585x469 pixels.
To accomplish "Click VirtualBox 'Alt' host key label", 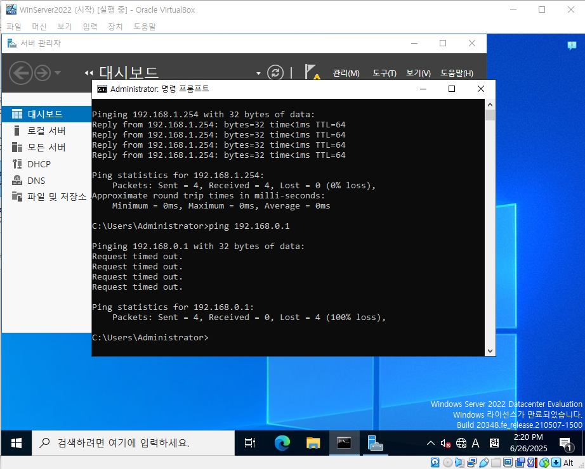I will 569,463.
